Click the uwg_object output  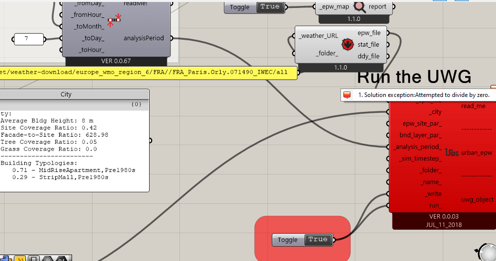tap(477, 200)
